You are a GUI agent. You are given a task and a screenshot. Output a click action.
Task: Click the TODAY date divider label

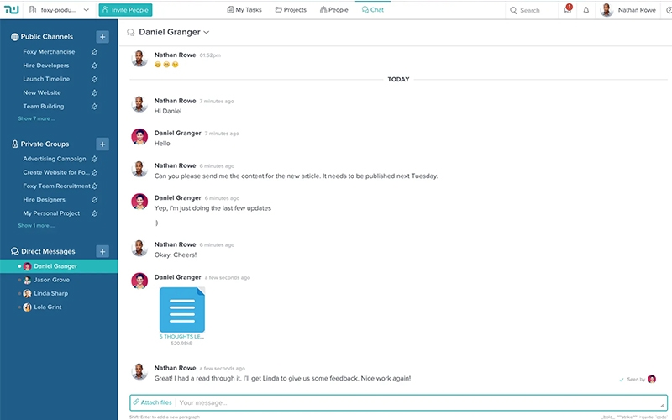[x=398, y=79]
